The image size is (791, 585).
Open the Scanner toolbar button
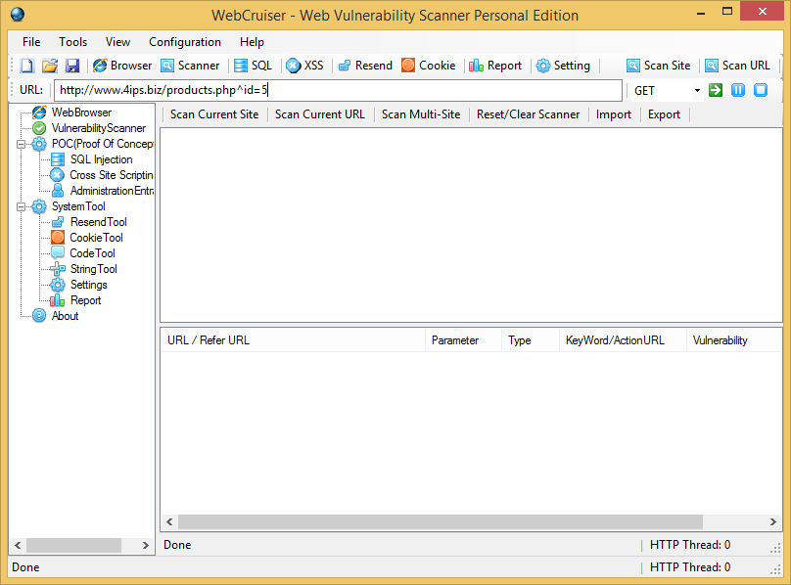(x=190, y=66)
